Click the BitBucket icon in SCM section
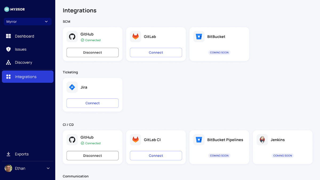320x180 pixels. (199, 37)
